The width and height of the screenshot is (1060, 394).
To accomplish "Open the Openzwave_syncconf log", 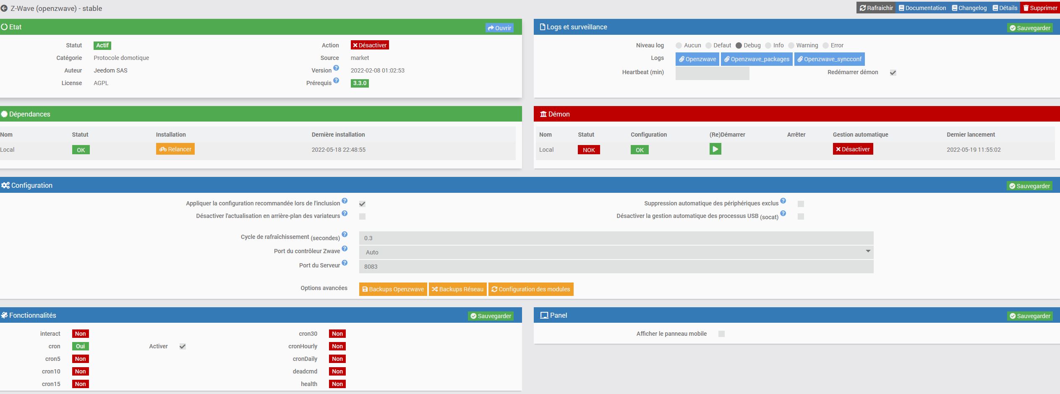I will tap(829, 59).
